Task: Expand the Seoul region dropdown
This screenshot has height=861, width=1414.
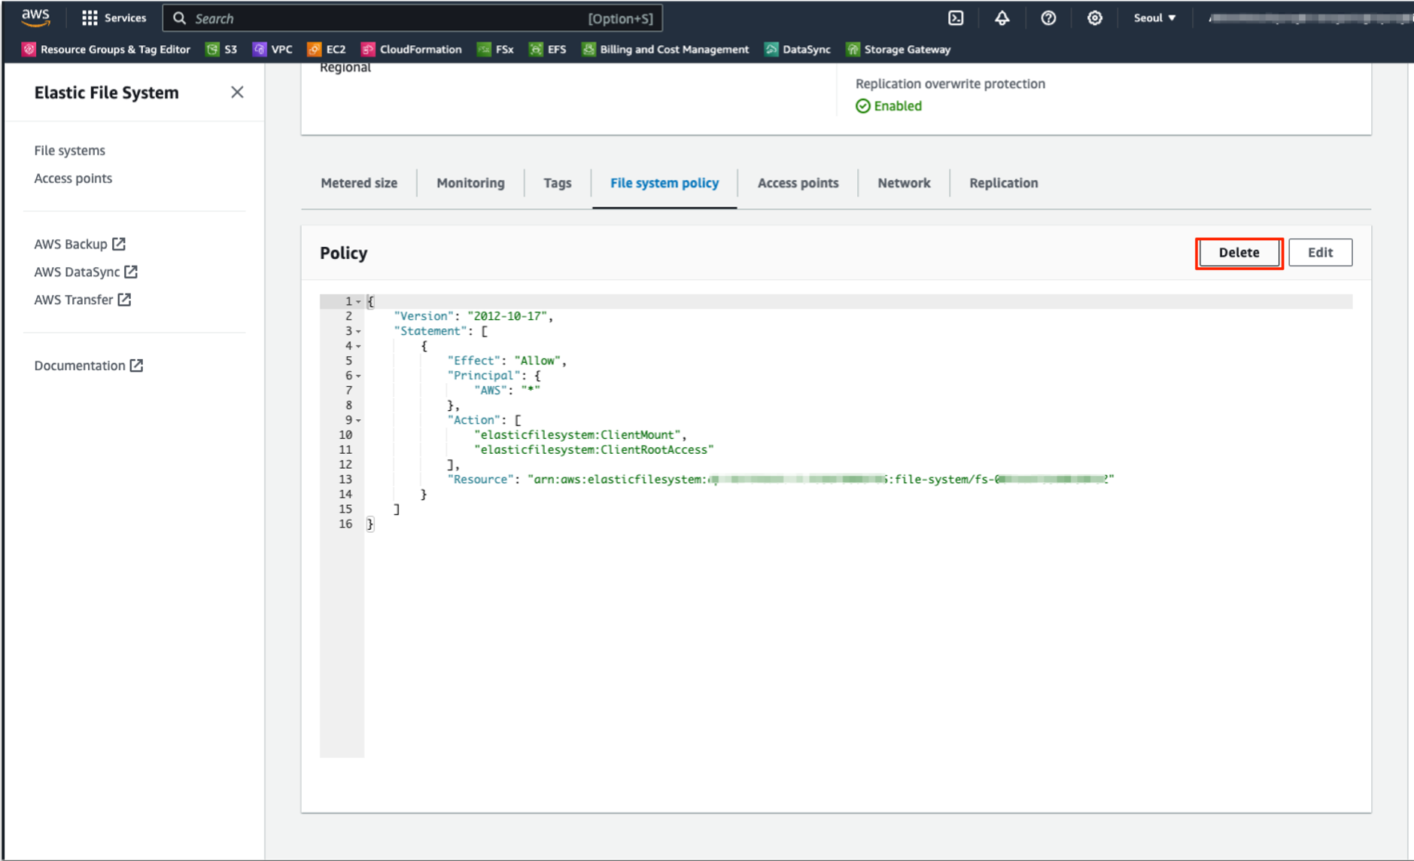Action: [x=1154, y=18]
